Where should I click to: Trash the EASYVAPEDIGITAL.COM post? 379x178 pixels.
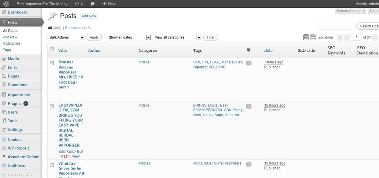tap(65, 156)
